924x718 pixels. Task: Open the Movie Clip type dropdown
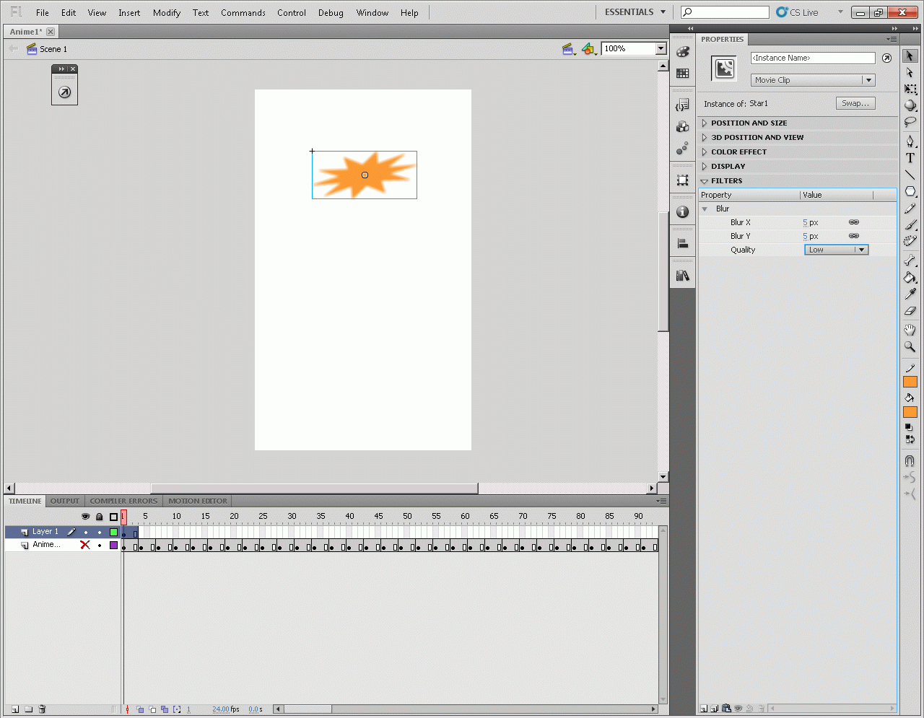812,80
